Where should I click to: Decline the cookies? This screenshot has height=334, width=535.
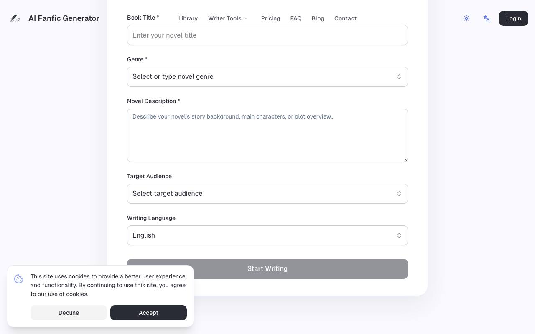69,313
